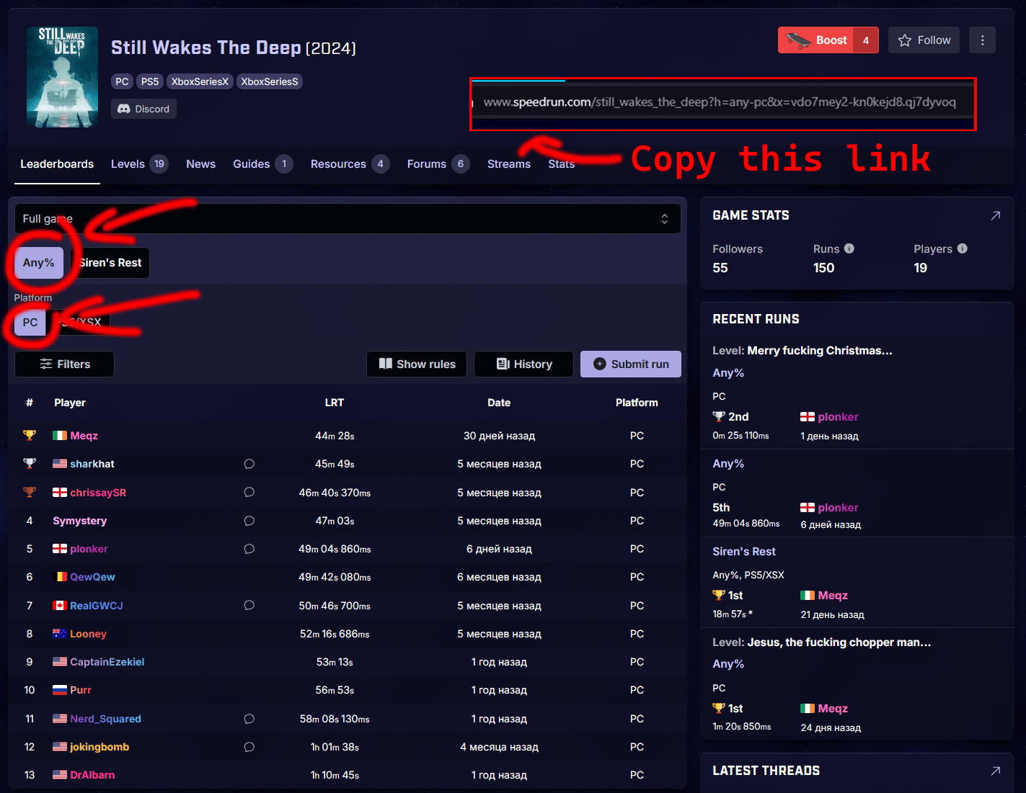Switch to the Siren's Rest category

[109, 262]
